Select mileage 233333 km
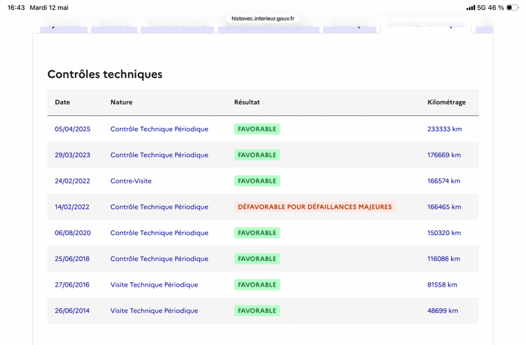 coord(444,129)
